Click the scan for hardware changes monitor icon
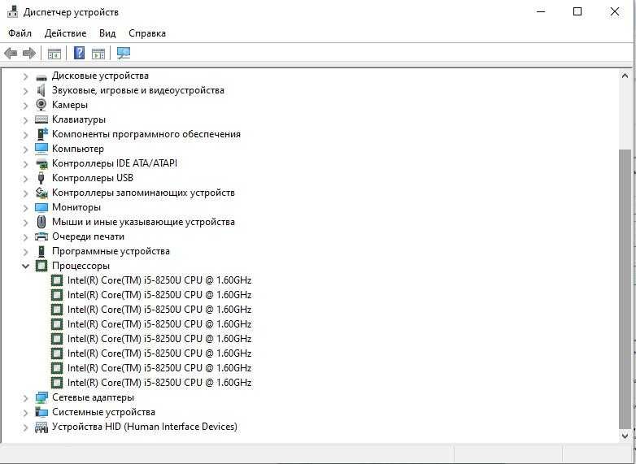 [x=124, y=53]
